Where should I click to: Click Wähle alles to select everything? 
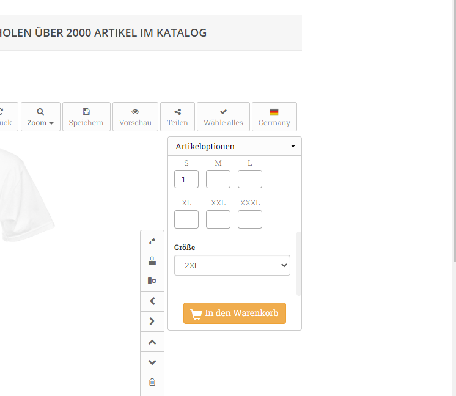223,117
